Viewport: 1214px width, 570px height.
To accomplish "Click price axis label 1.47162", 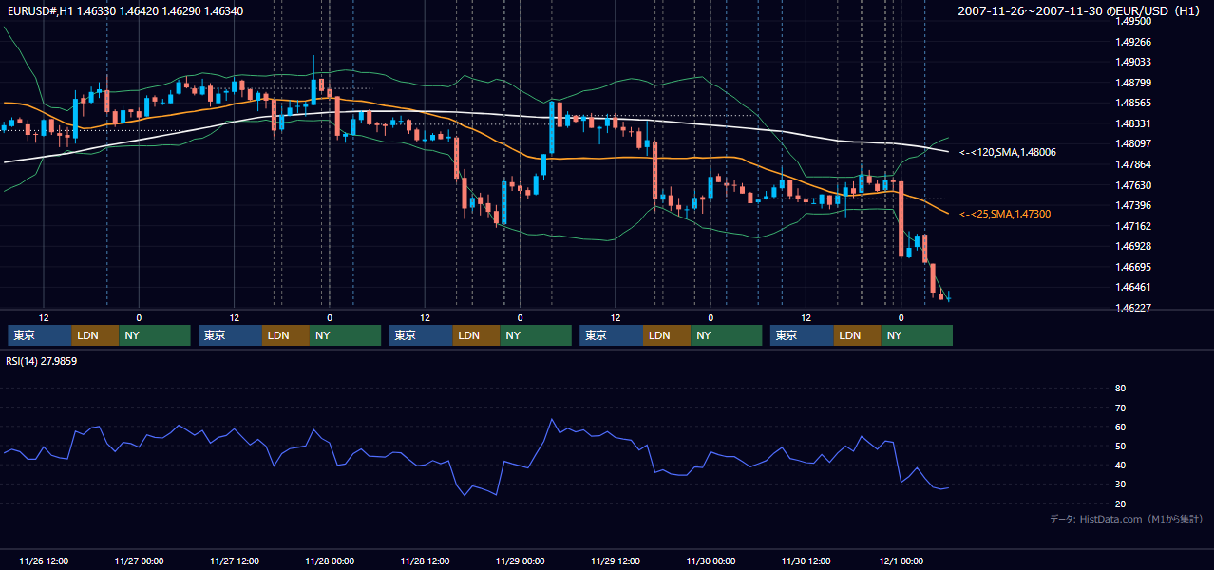I will [1133, 226].
